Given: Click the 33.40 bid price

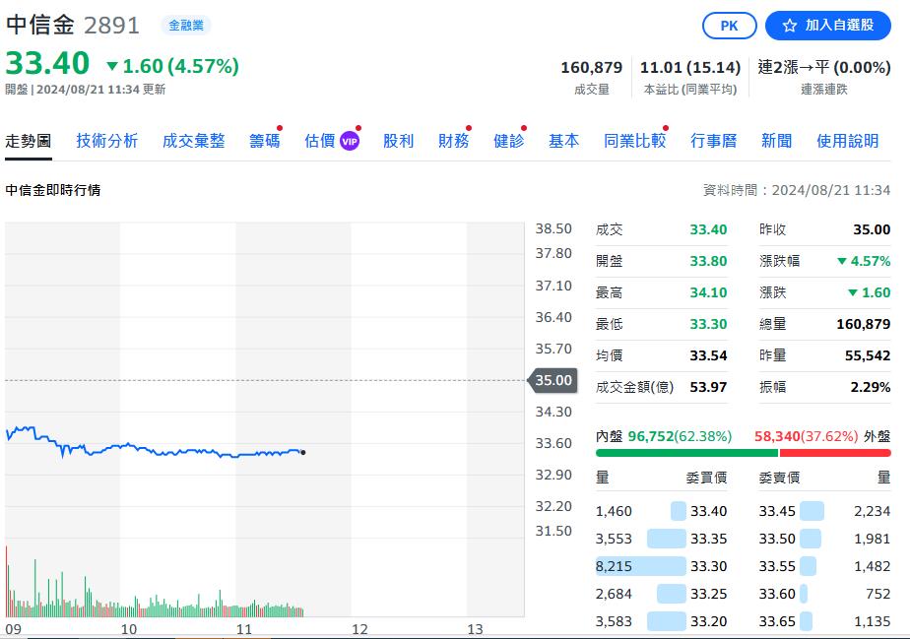Looking at the screenshot, I should click(x=709, y=511).
